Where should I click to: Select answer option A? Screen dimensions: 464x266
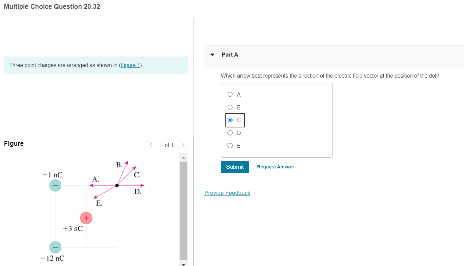[x=230, y=94]
